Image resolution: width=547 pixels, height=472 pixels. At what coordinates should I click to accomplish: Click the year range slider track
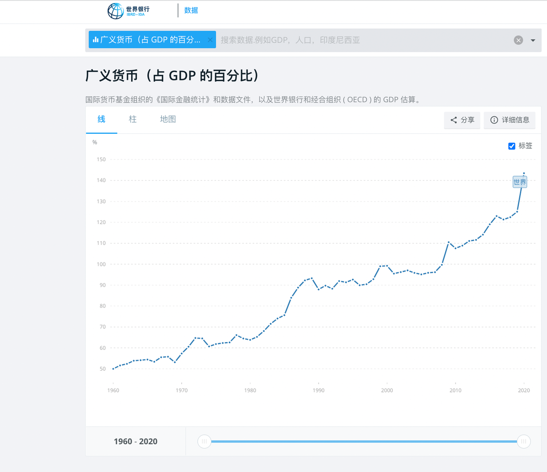pos(363,441)
